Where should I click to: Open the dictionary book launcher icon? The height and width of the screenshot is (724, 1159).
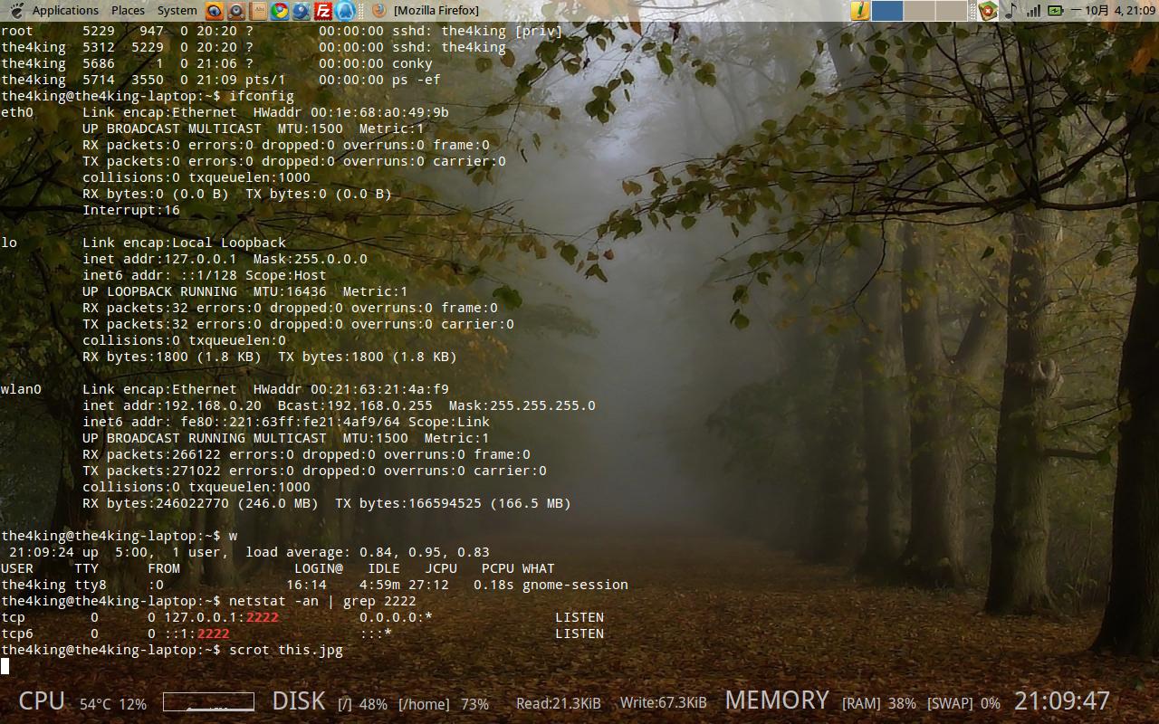tap(258, 11)
